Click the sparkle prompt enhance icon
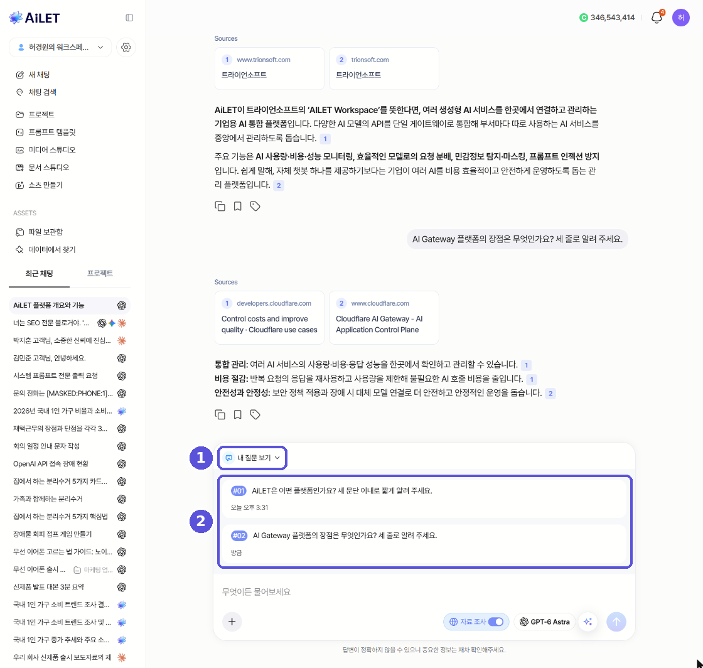The height and width of the screenshot is (668, 703). click(588, 622)
